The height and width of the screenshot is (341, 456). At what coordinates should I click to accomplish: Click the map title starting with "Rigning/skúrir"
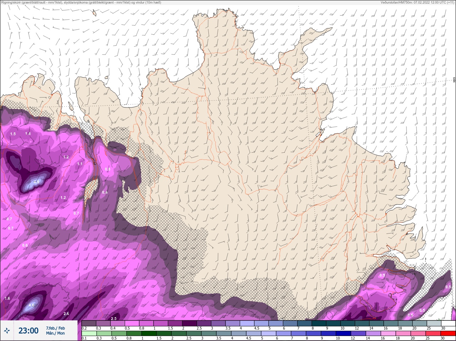81,2
